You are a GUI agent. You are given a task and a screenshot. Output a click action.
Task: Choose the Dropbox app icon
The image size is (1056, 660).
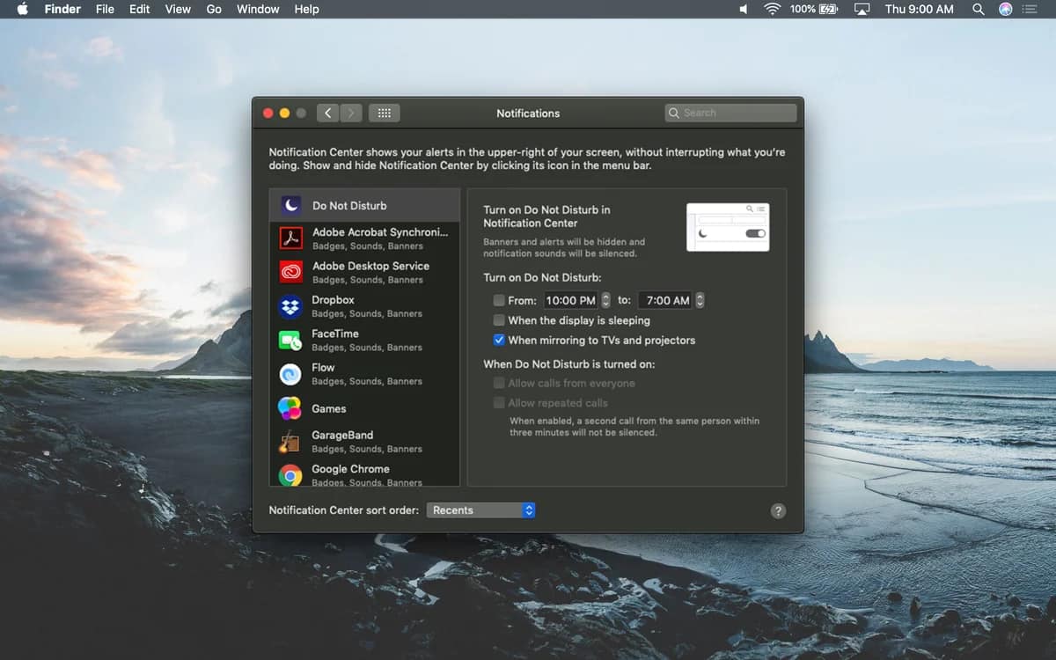tap(291, 306)
